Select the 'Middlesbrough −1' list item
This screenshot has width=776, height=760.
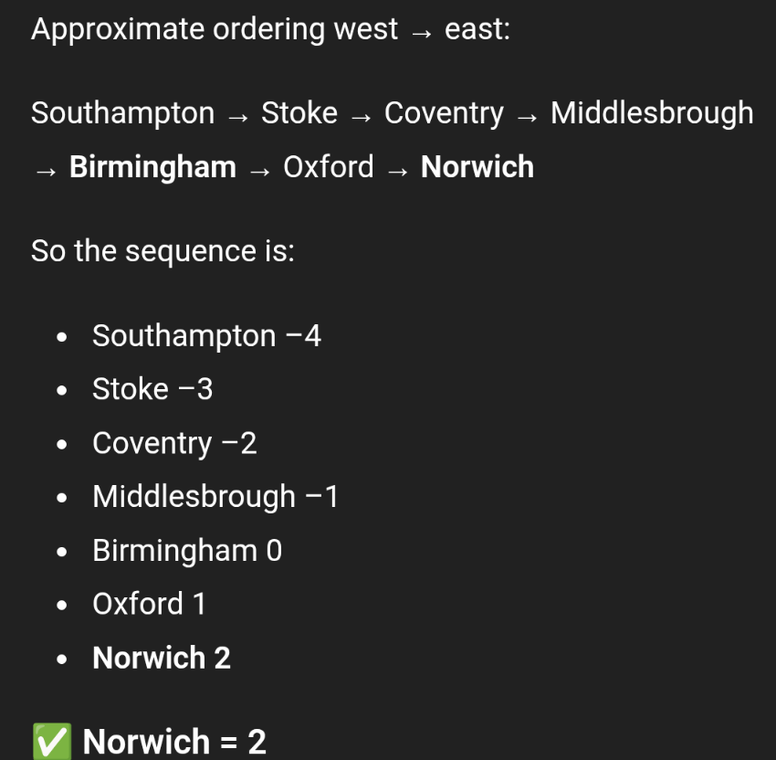pyautogui.click(x=215, y=497)
